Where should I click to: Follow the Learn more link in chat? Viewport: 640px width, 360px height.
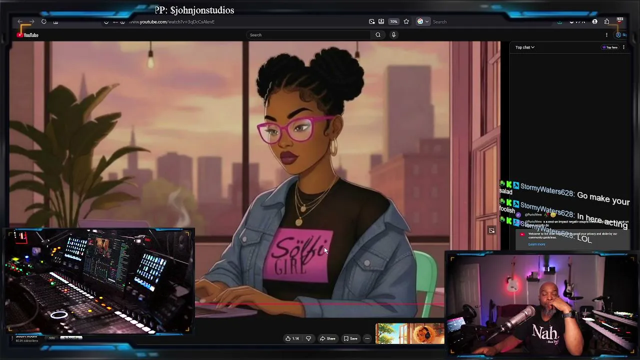[536, 244]
